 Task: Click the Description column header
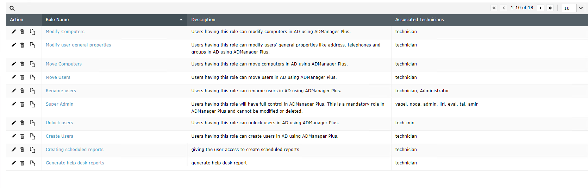[x=203, y=20]
